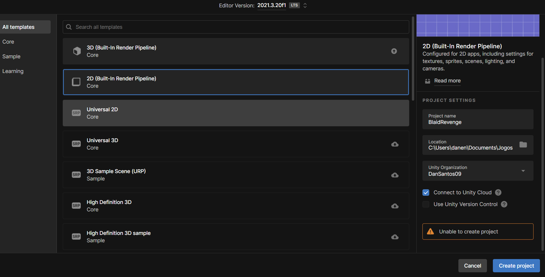
Task: Click the SRP icon for Universal 3D
Action: coord(76,144)
